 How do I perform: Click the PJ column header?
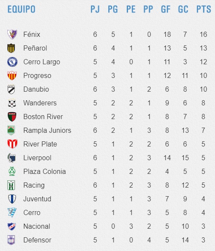95,9
